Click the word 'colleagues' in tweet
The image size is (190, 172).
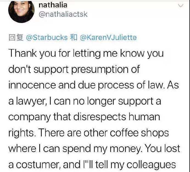click(151, 165)
